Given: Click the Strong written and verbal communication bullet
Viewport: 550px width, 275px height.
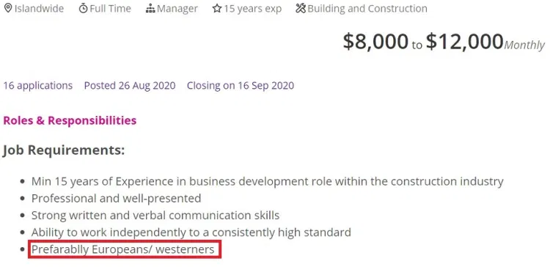Looking at the screenshot, I should tap(155, 215).
